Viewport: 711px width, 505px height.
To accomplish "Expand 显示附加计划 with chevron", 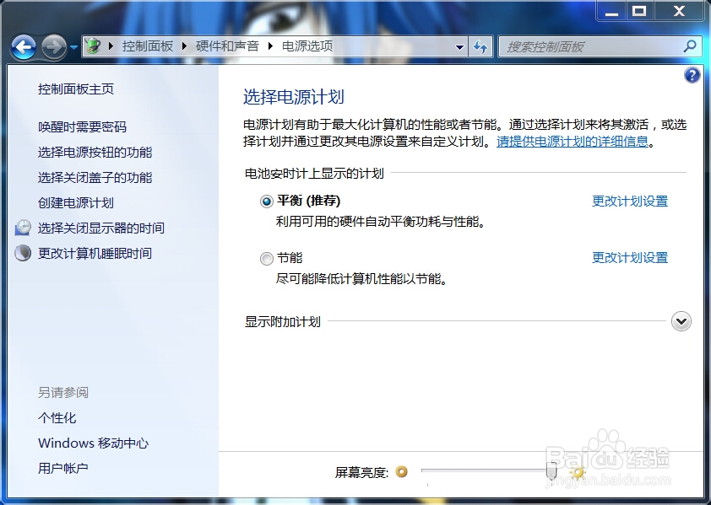I will click(x=681, y=321).
